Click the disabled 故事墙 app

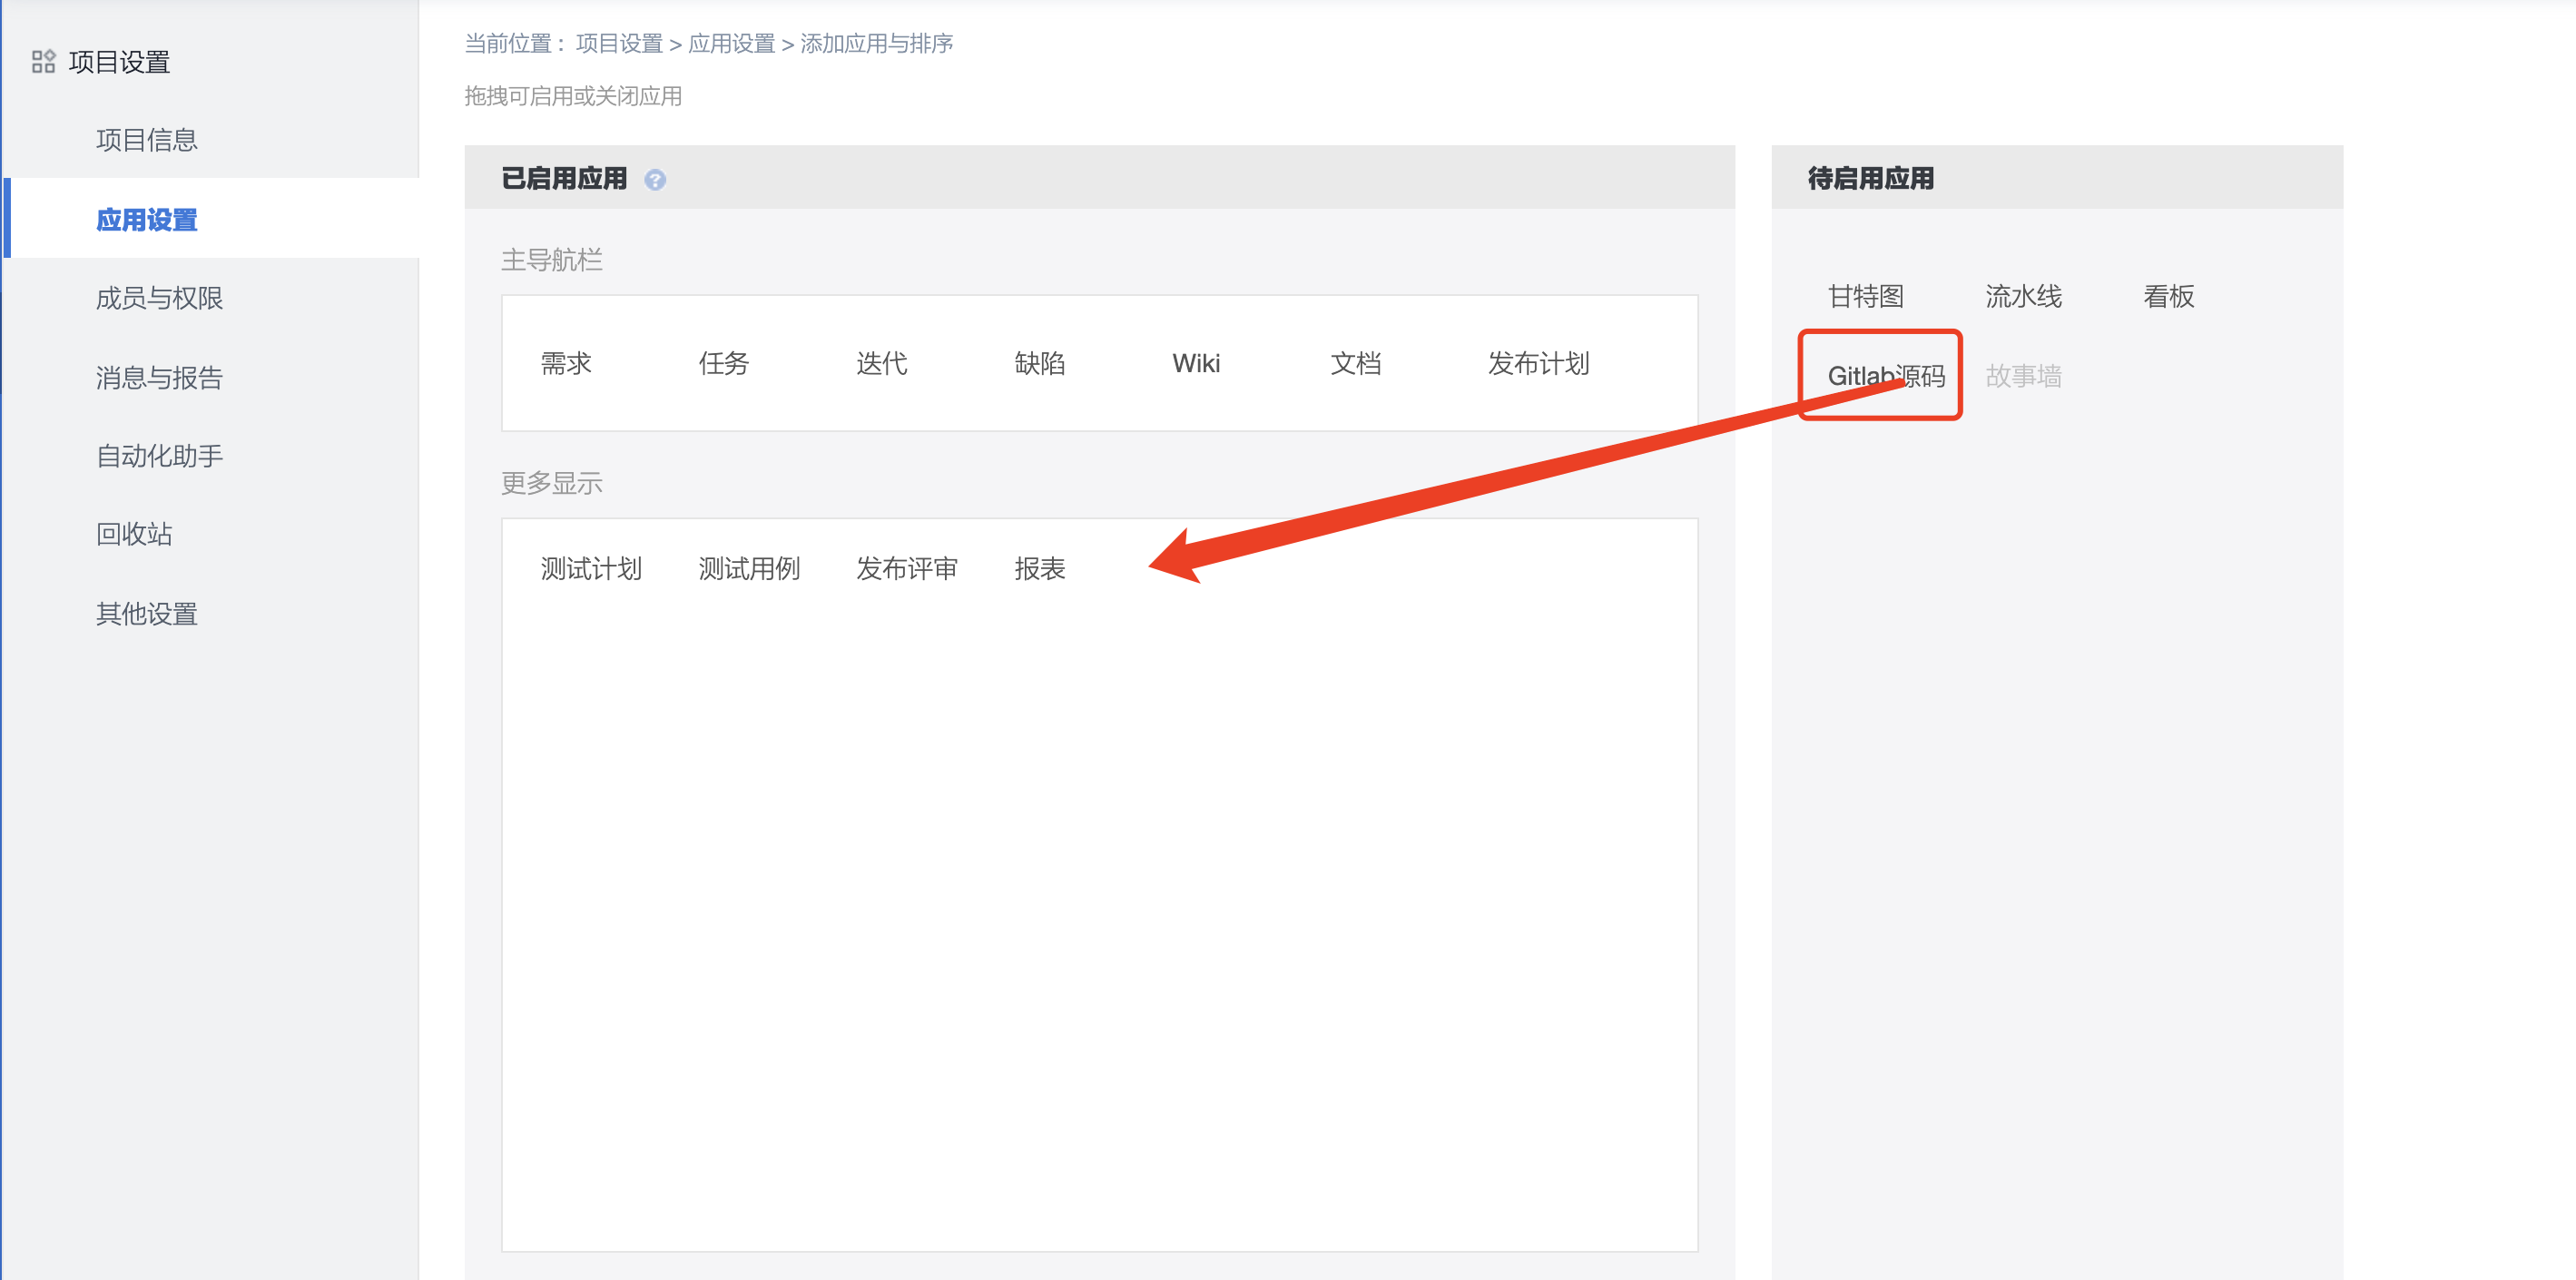(2022, 376)
